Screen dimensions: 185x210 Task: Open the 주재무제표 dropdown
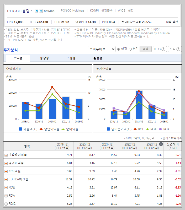pyautogui.click(x=102, y=49)
